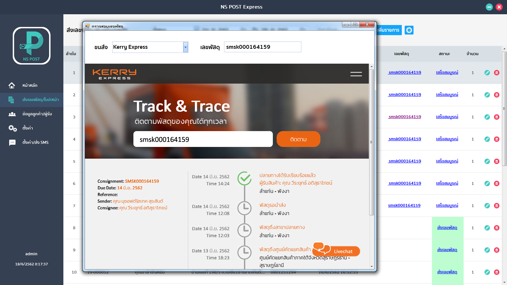Click the edit icon in row 5
Viewport: 507px width, 285px height.
[487, 161]
